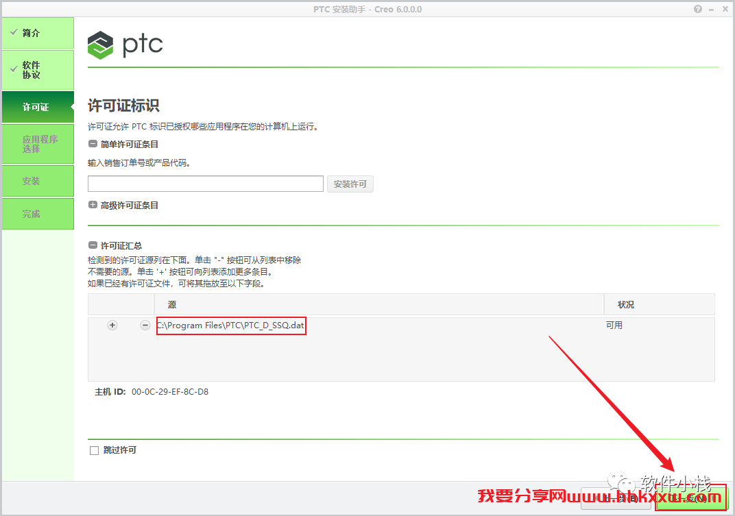Select the 安装 step in sidebar
Image resolution: width=735 pixels, height=516 pixels.
click(x=38, y=181)
